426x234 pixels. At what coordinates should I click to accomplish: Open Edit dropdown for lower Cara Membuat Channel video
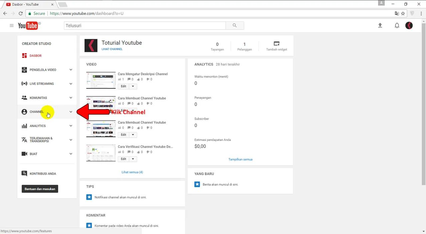pyautogui.click(x=133, y=135)
